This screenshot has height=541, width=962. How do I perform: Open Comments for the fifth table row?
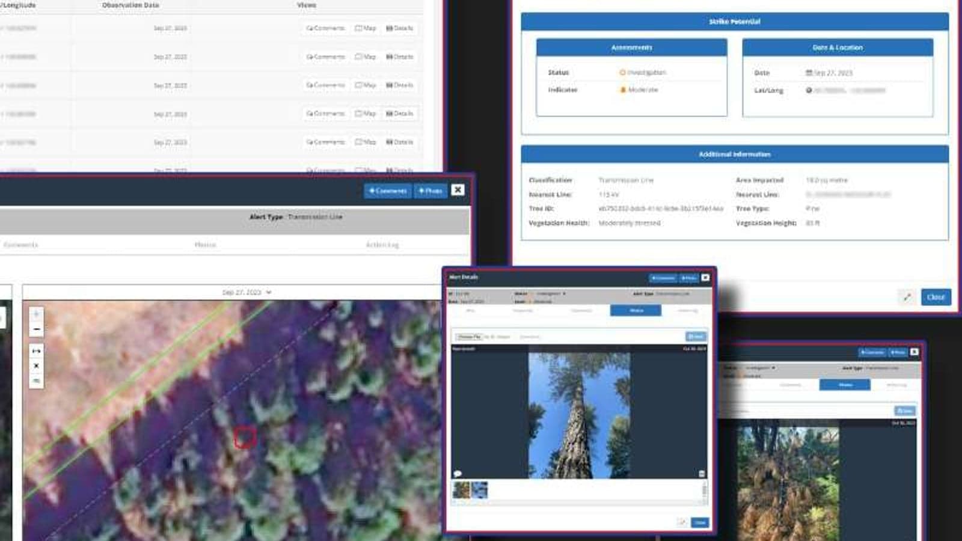[x=325, y=142]
